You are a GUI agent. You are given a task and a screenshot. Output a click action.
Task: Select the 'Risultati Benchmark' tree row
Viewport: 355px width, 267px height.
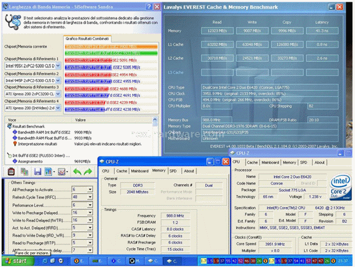[29, 126]
